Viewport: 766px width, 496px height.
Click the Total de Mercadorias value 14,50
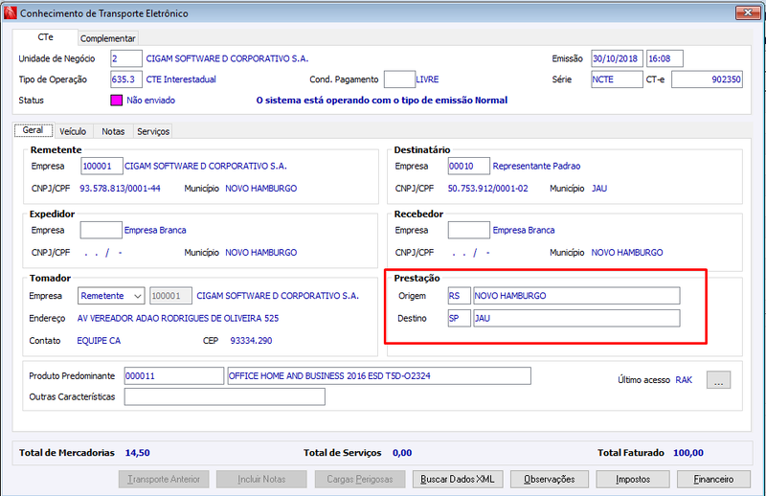coord(137,453)
